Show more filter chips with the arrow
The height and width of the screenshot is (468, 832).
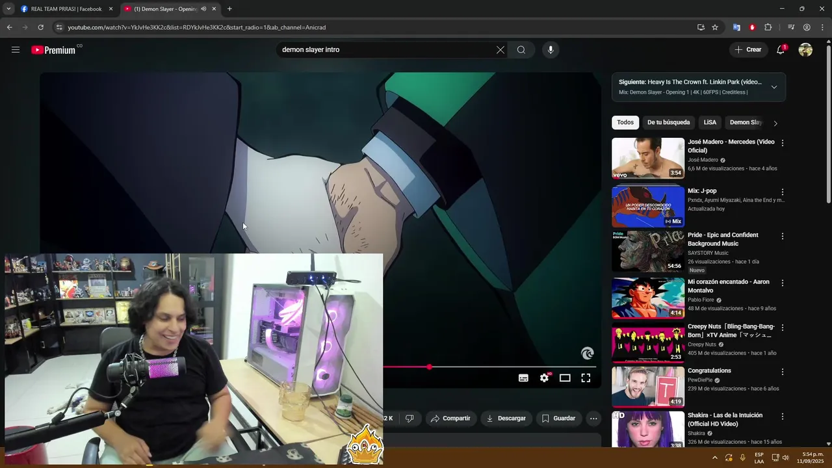[x=775, y=123]
